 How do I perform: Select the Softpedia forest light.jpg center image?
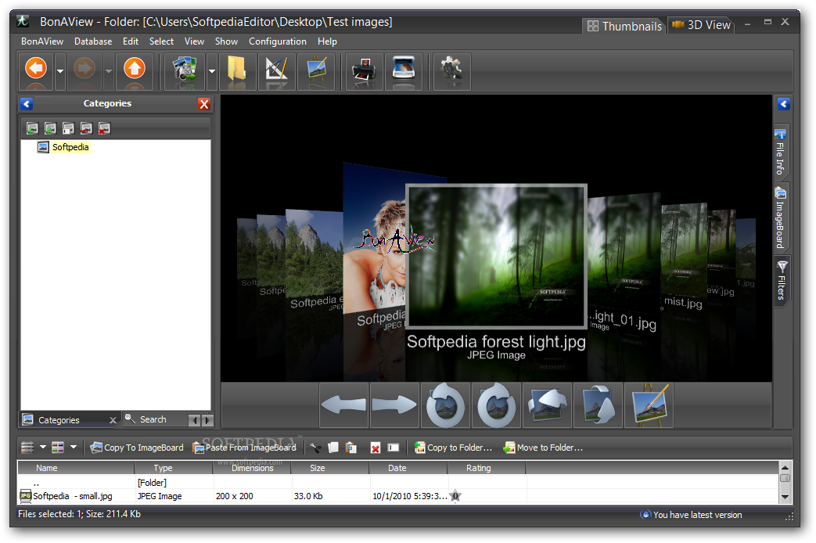click(497, 256)
